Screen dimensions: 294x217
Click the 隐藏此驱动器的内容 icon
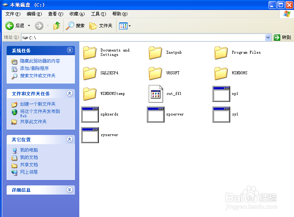point(14,61)
